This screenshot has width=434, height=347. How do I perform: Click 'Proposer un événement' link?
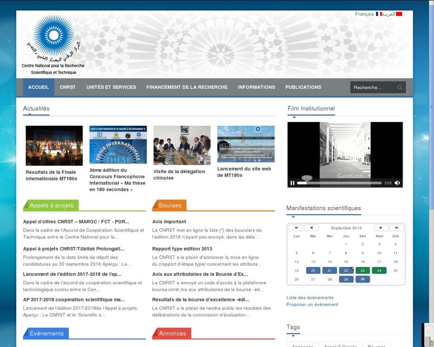312,304
